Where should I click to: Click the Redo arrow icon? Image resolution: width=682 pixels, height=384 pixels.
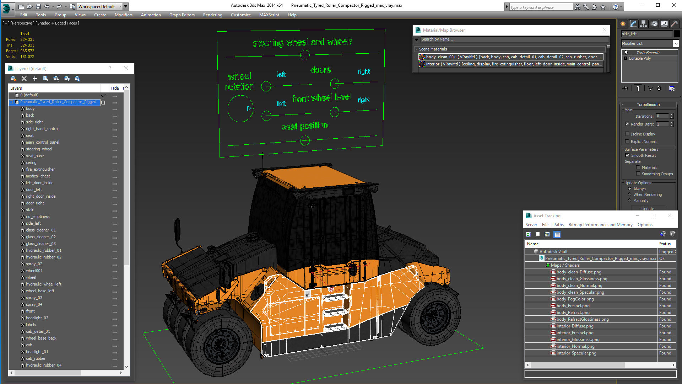59,6
